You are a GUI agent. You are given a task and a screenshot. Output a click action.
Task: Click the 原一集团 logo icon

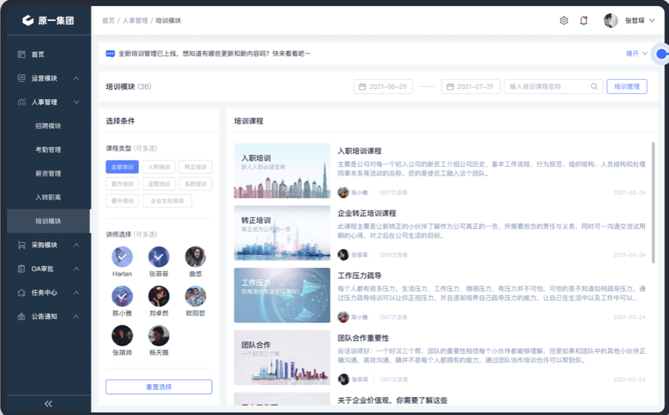28,20
